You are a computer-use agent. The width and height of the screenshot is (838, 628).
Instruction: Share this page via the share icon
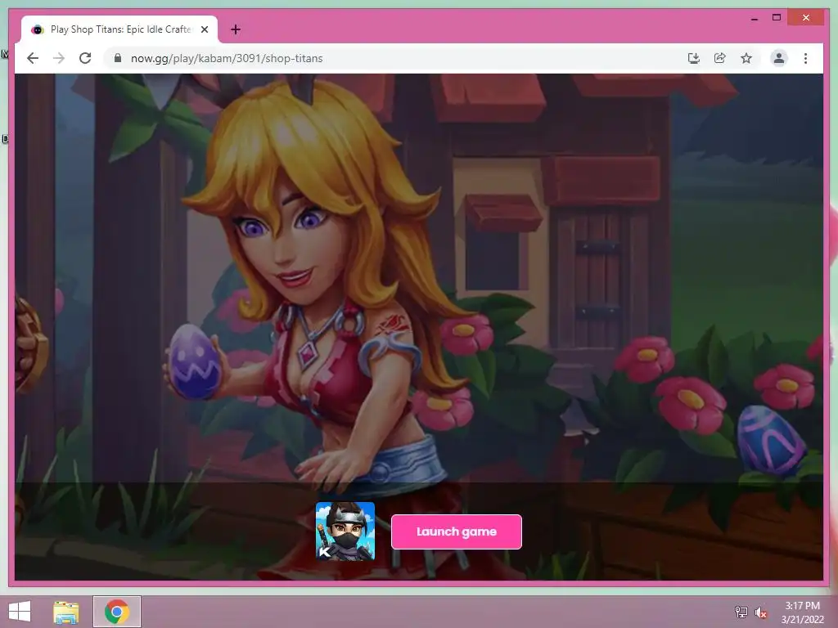coord(720,58)
